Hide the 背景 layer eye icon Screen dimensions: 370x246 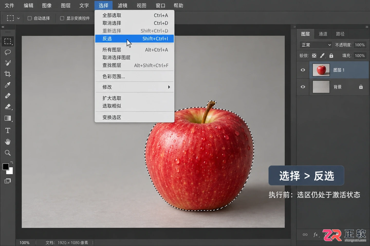pyautogui.click(x=303, y=87)
